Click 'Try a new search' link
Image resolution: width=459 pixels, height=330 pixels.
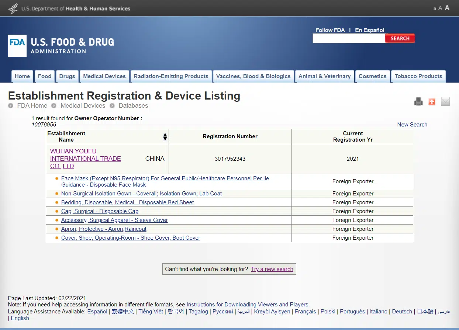click(x=272, y=269)
